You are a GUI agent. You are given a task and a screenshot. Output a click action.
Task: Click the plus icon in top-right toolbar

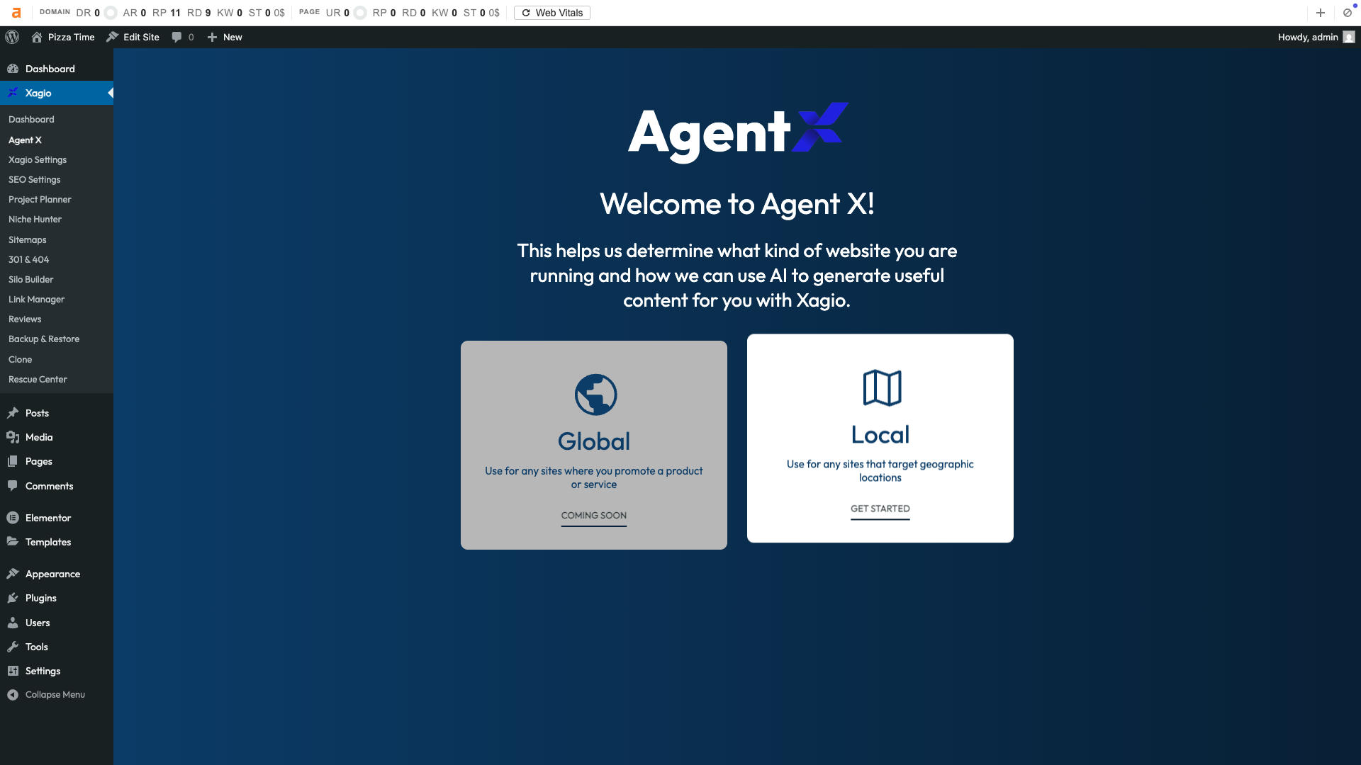coord(1320,13)
